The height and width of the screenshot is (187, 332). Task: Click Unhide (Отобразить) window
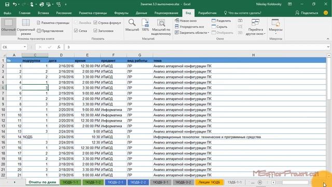pyautogui.click(x=223, y=33)
